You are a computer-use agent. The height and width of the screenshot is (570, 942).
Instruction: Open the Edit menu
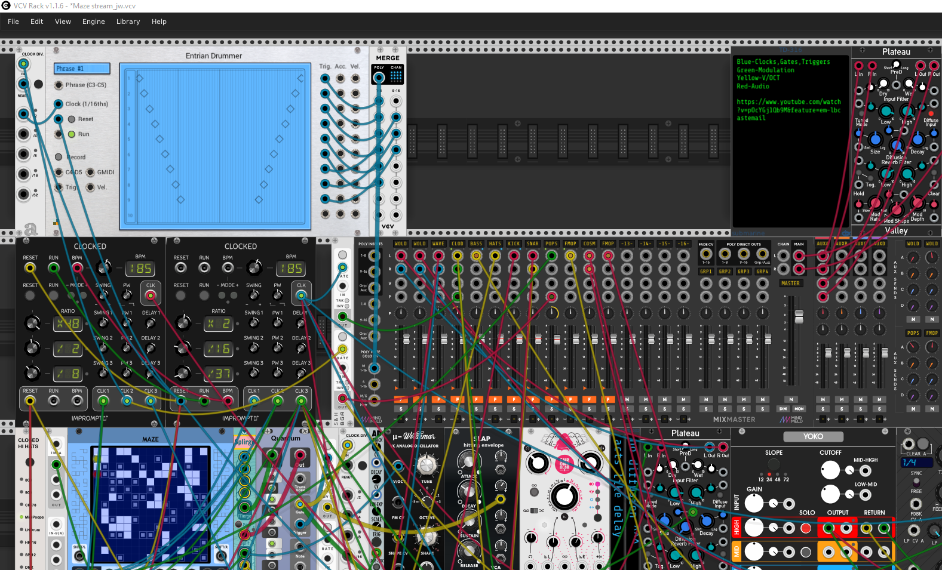37,21
